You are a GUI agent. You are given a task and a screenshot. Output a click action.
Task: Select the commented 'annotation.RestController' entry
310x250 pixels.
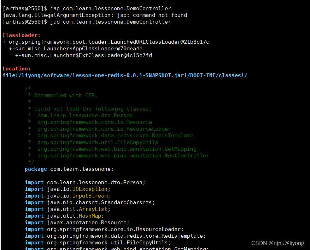click(x=123, y=156)
